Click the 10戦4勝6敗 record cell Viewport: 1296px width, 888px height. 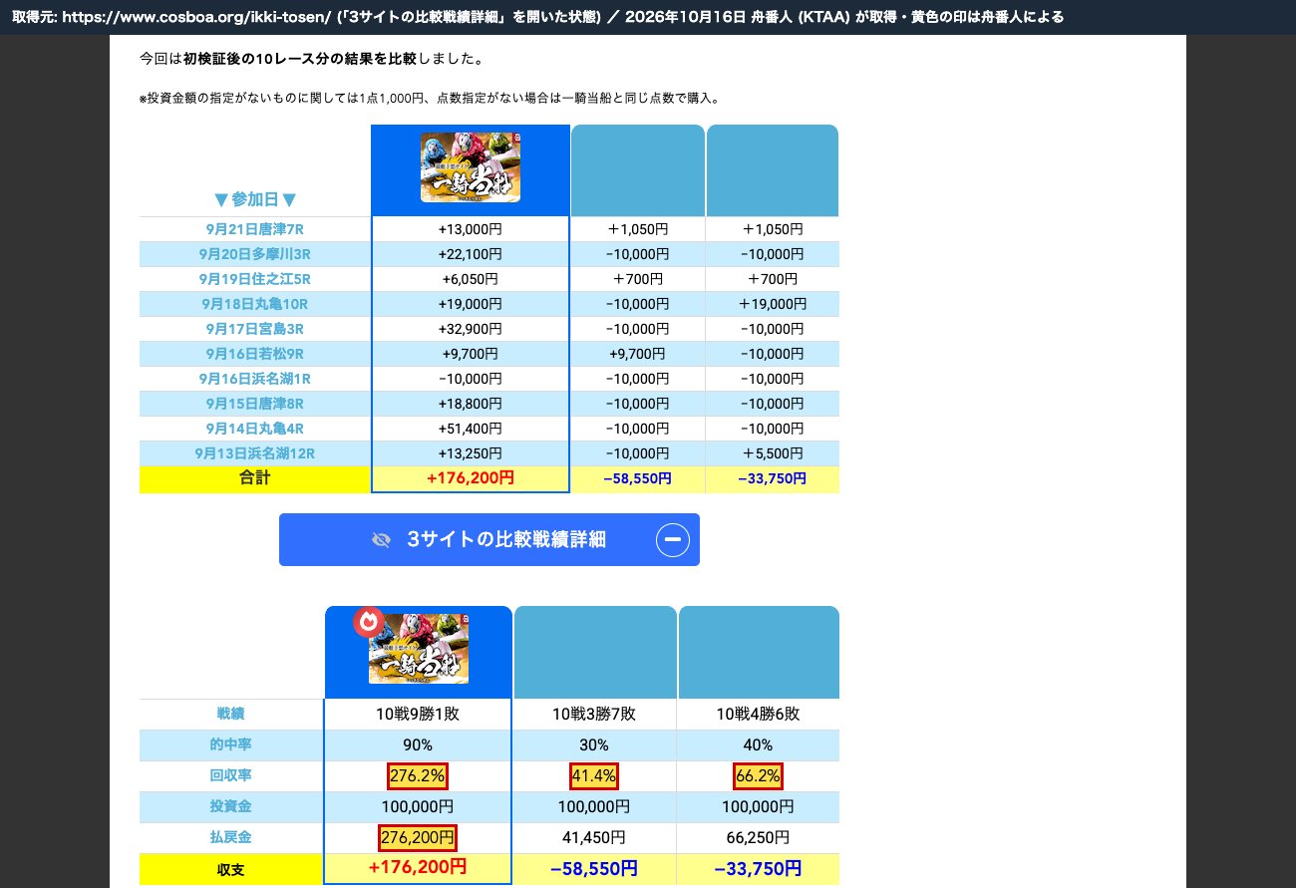[758, 714]
